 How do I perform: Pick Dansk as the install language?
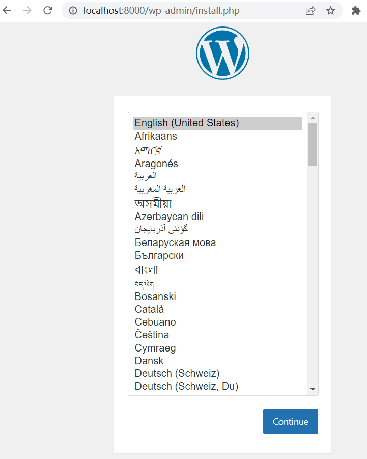[149, 361]
